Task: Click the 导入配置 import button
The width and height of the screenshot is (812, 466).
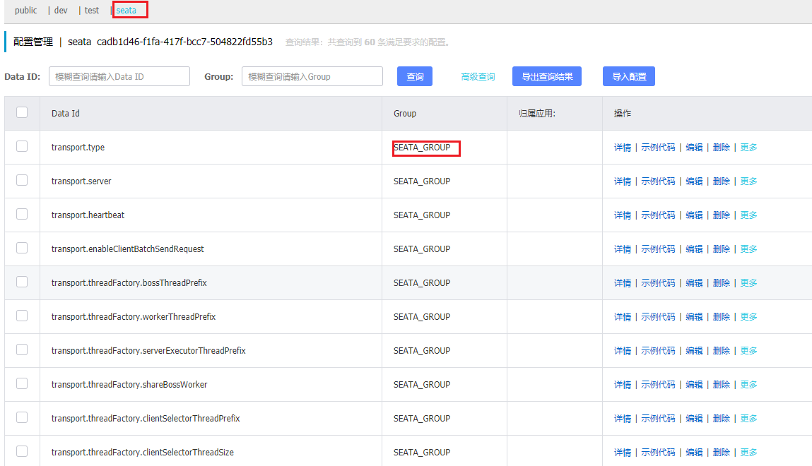Action: point(628,76)
